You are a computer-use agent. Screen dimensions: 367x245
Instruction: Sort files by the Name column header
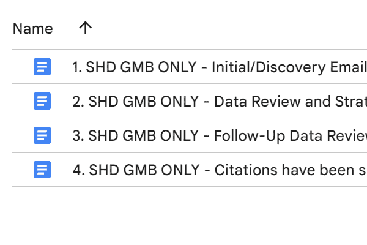(33, 28)
